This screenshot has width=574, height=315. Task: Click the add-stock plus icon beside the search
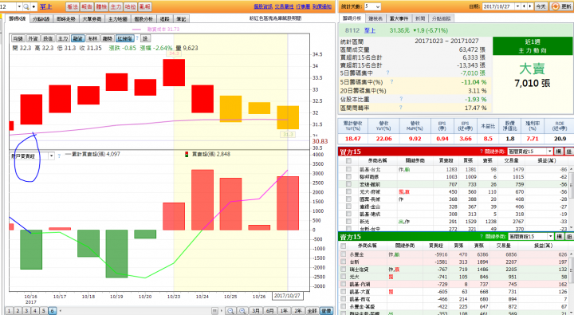tap(34, 6)
